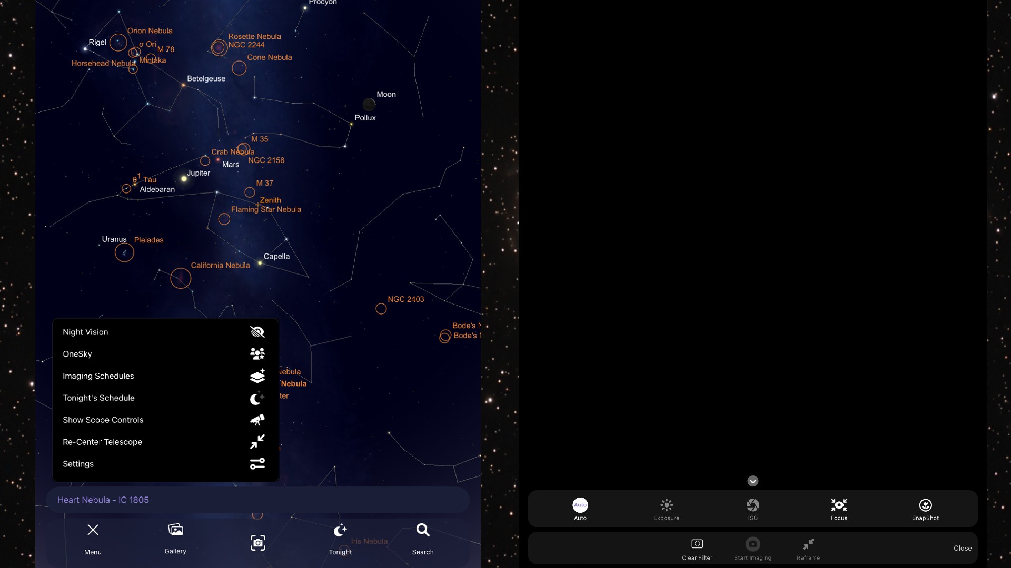Enable Start Imaging button
1011x568 pixels.
pyautogui.click(x=752, y=548)
